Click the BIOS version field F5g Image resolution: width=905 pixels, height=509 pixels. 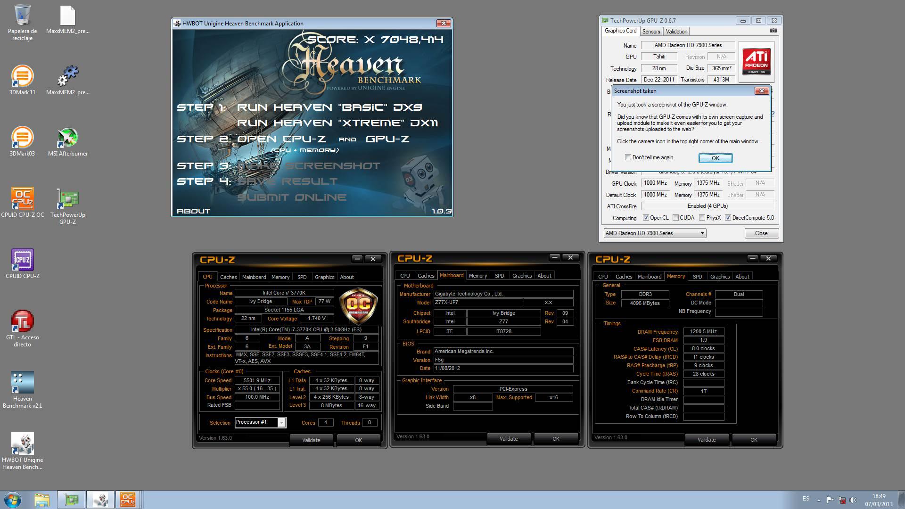(503, 360)
